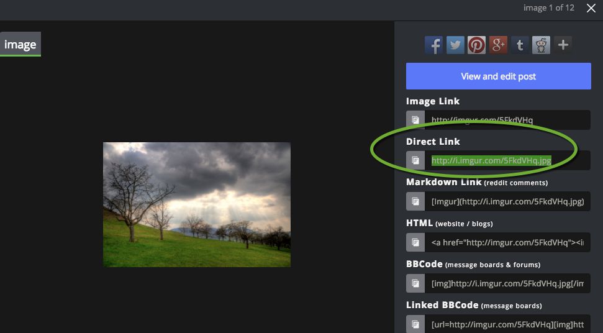
Task: Click the BBCode text field
Action: [507, 283]
